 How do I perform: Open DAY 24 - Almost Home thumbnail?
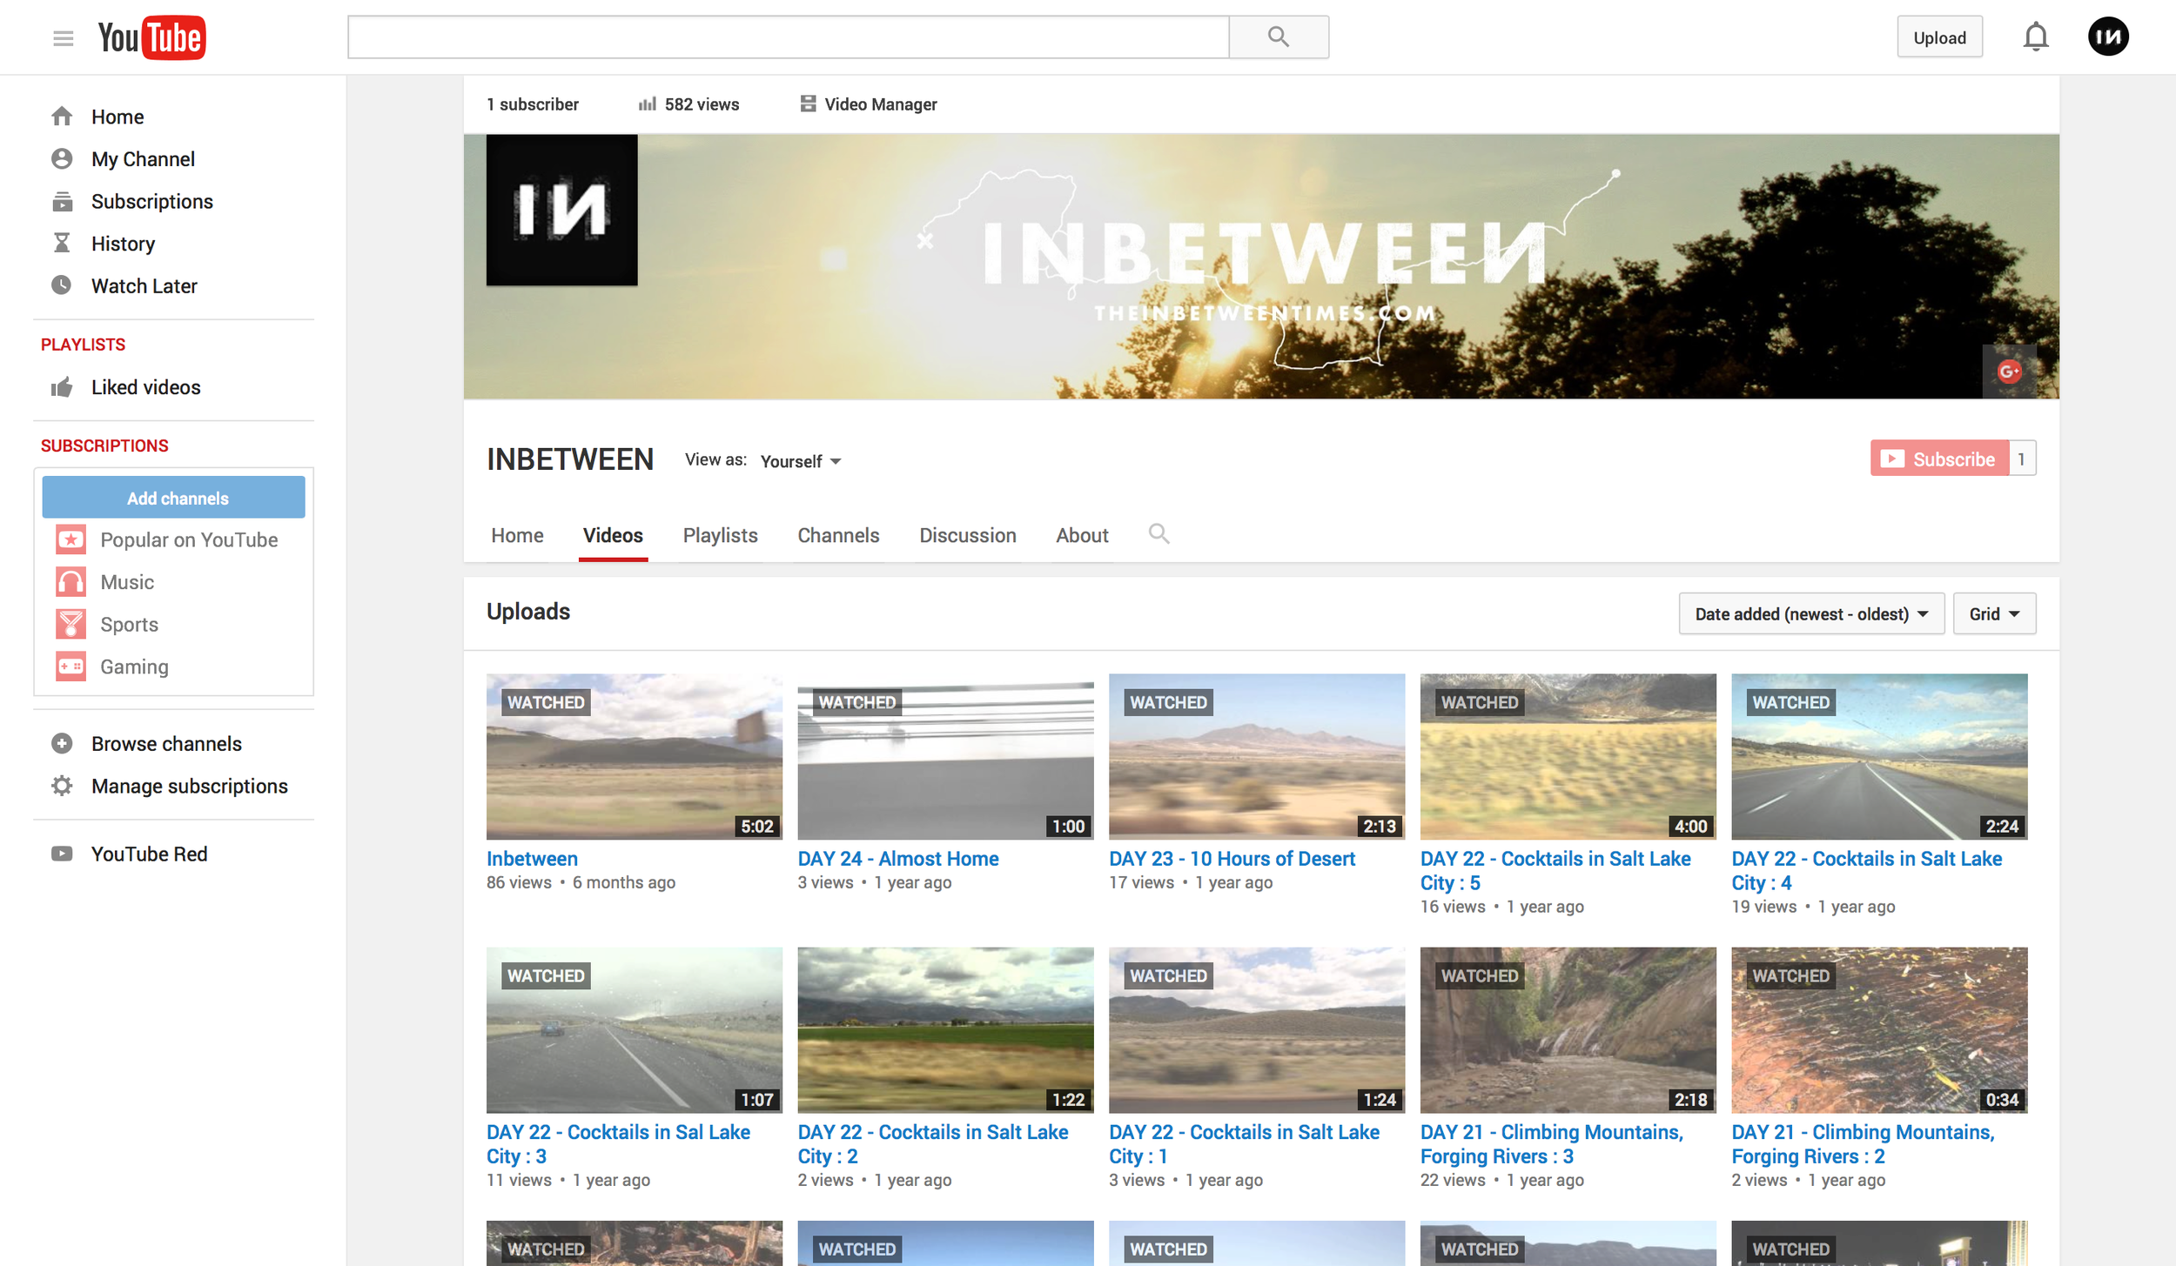pos(945,756)
